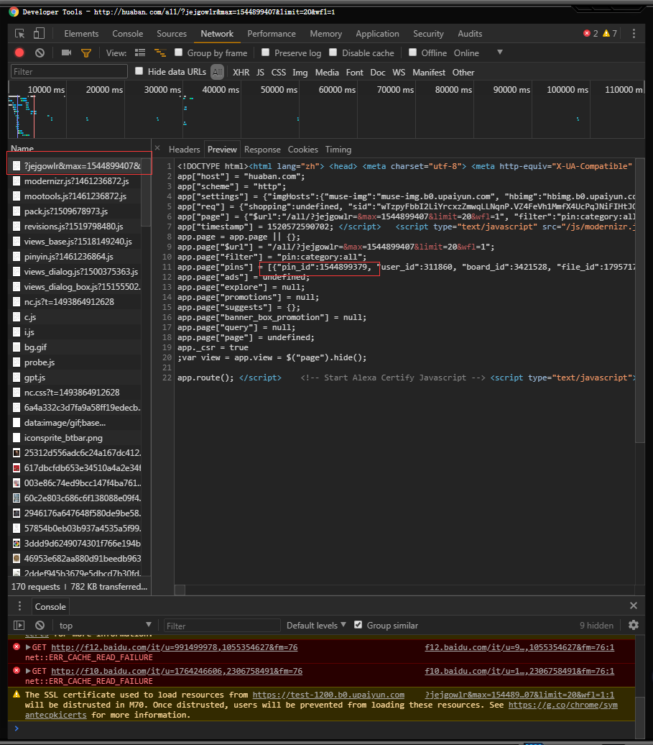Enable the Preserve log checkbox

click(x=266, y=52)
